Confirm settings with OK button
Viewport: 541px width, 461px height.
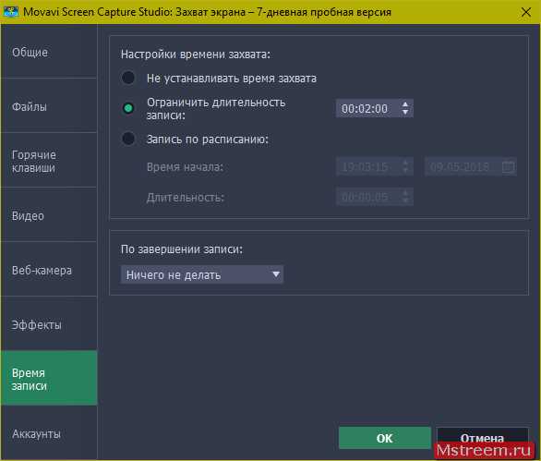tap(385, 438)
